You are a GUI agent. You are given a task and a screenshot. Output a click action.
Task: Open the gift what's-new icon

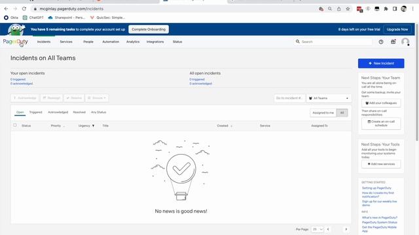point(393,42)
